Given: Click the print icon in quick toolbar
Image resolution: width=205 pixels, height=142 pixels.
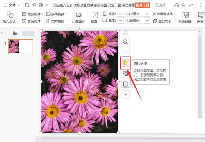Looking at the screenshot, I should pos(41,5).
